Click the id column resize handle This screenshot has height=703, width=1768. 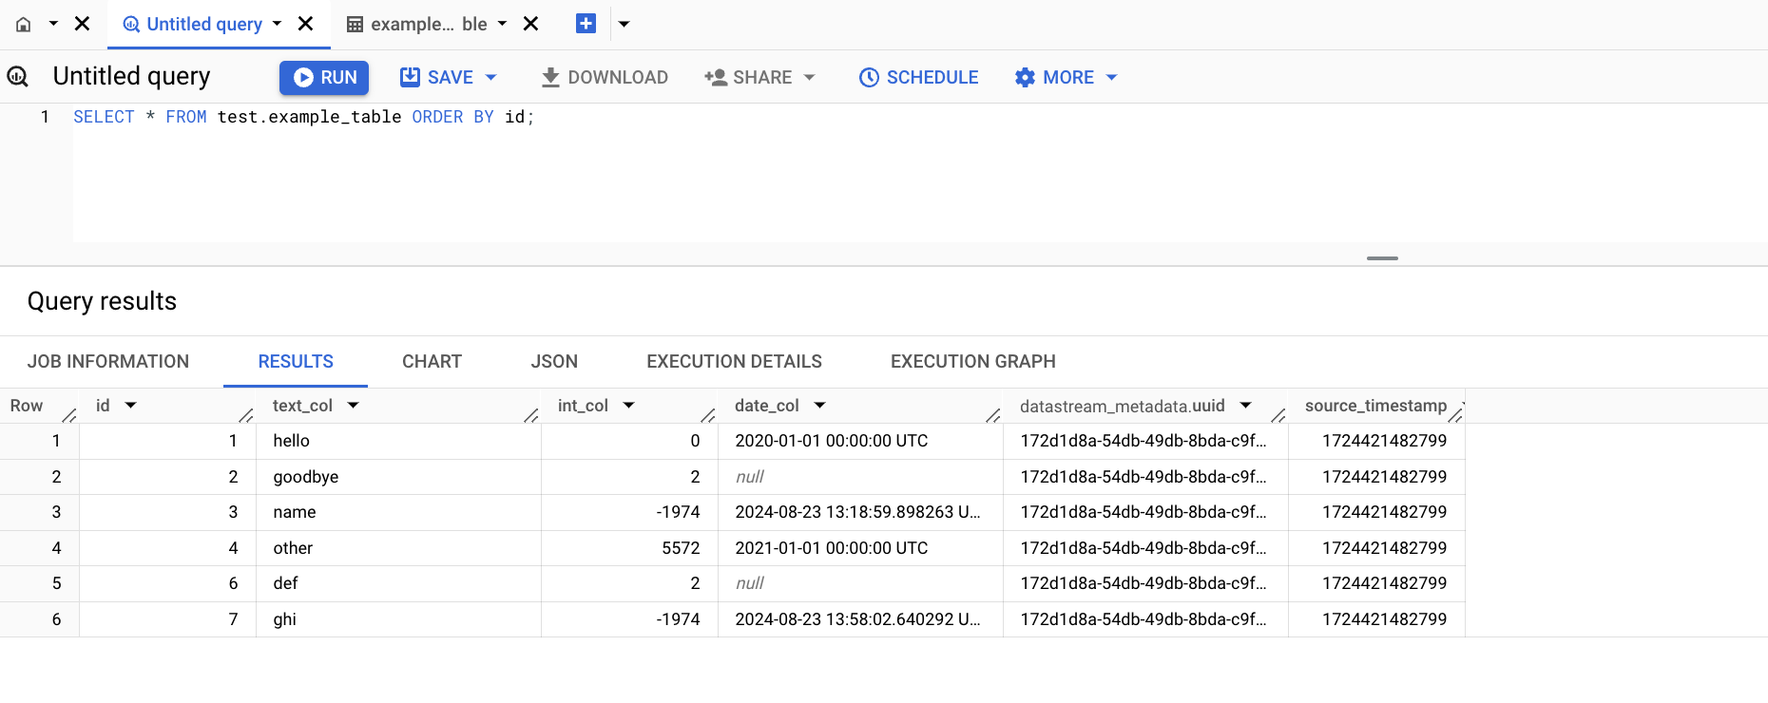246,415
